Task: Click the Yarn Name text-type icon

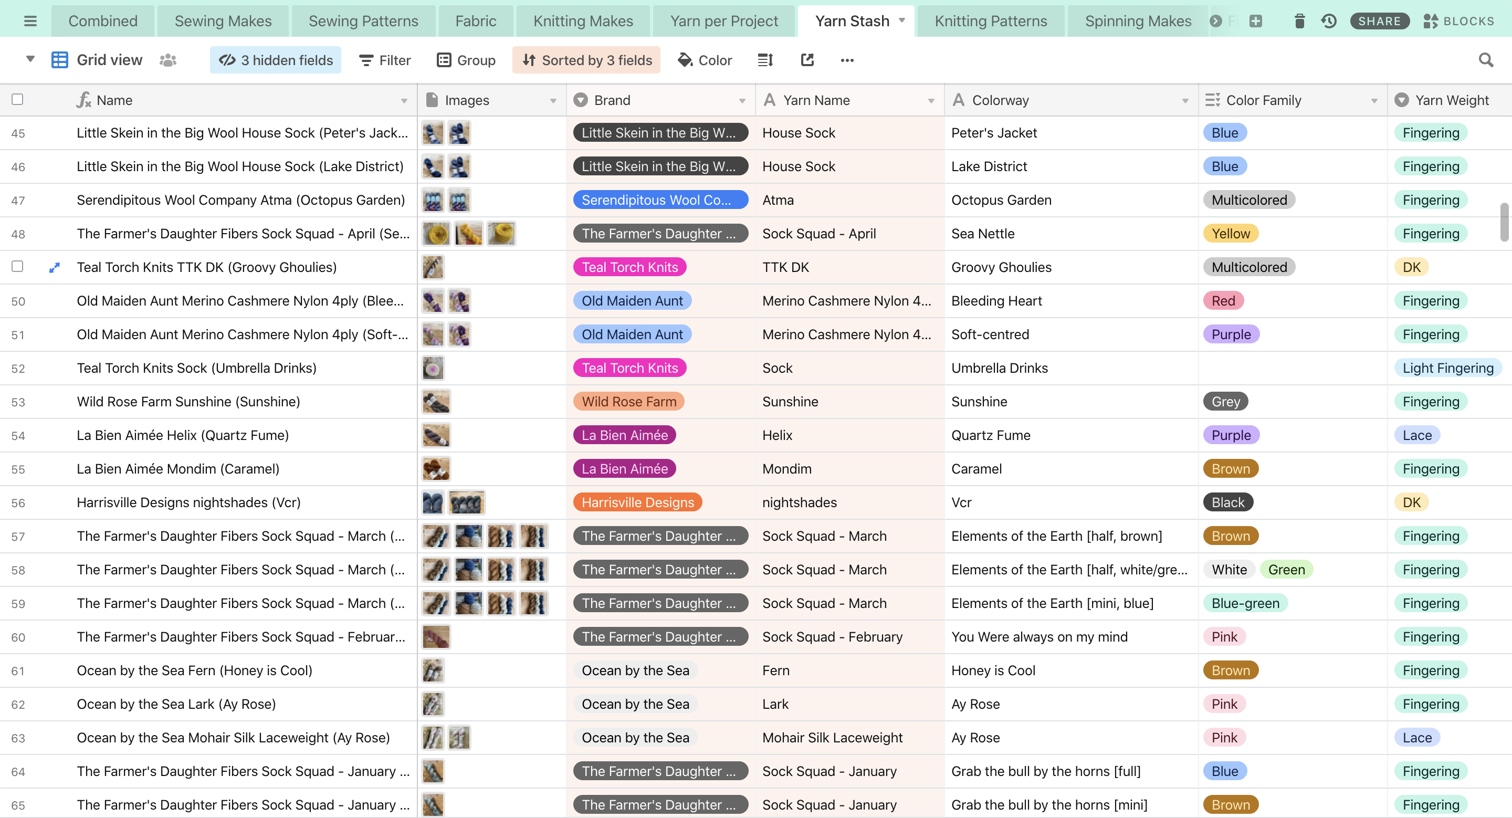Action: pyautogui.click(x=770, y=100)
